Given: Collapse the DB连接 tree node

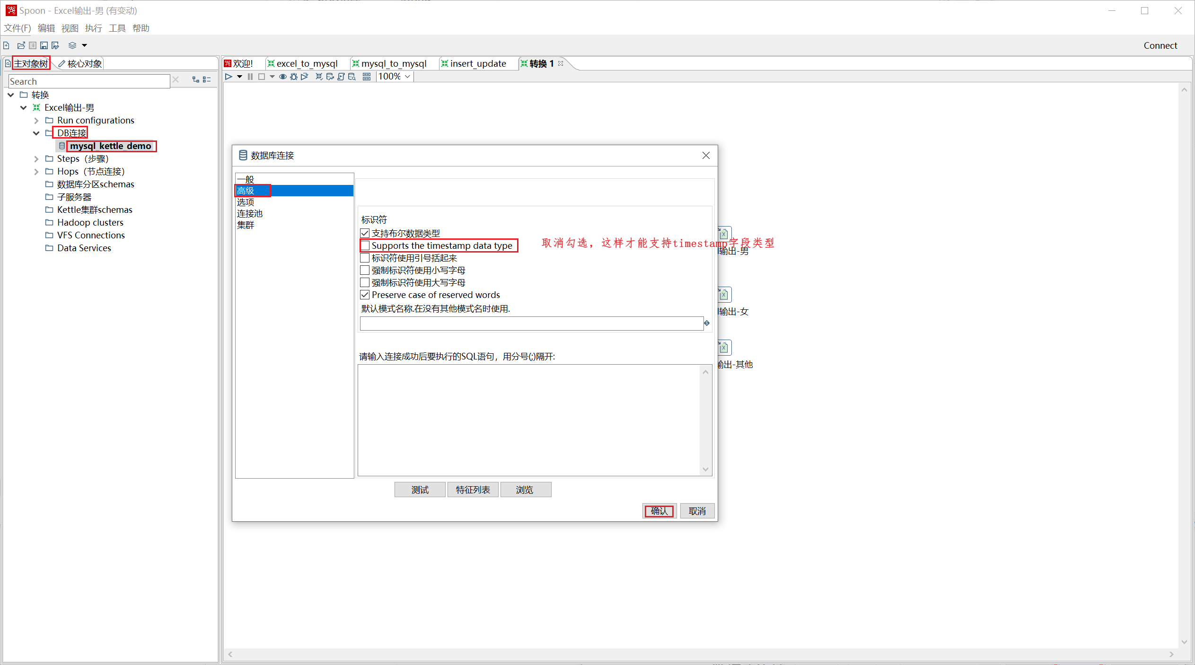Looking at the screenshot, I should coord(36,133).
